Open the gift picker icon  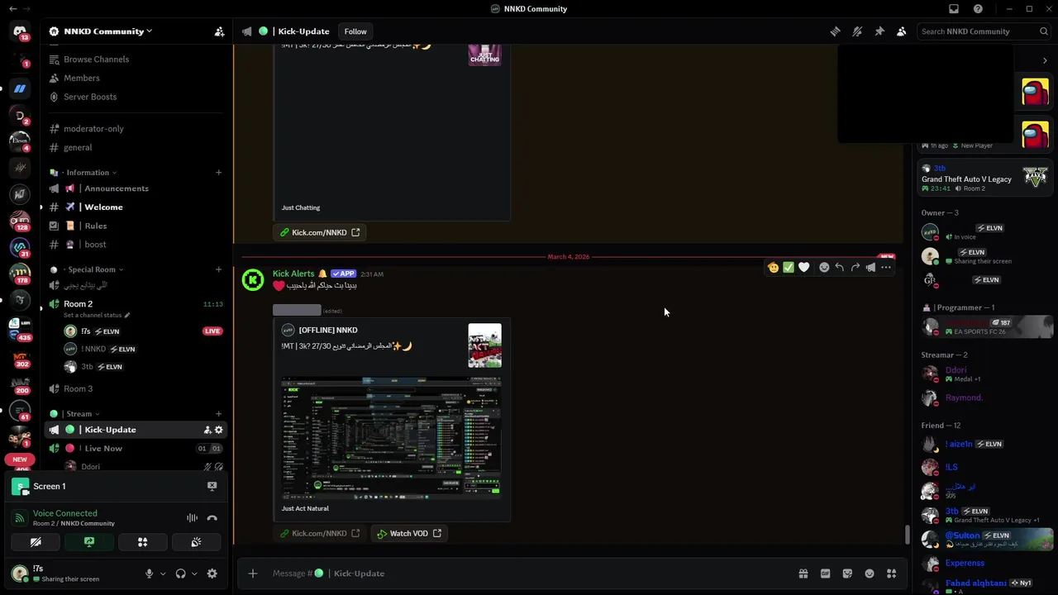(803, 574)
